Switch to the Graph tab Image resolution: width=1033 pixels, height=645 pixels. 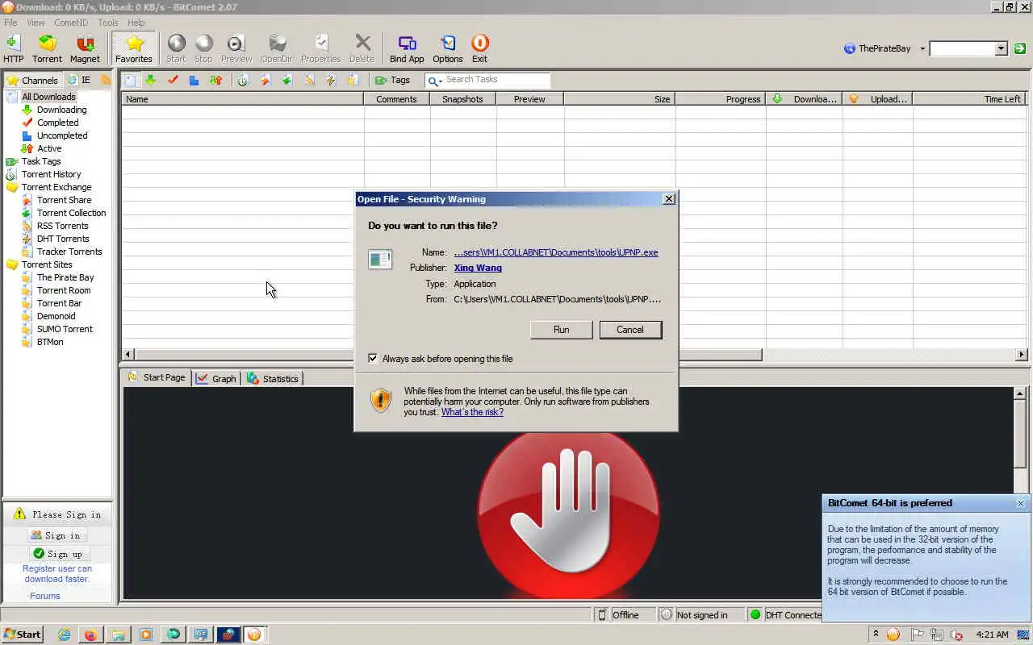coord(216,379)
